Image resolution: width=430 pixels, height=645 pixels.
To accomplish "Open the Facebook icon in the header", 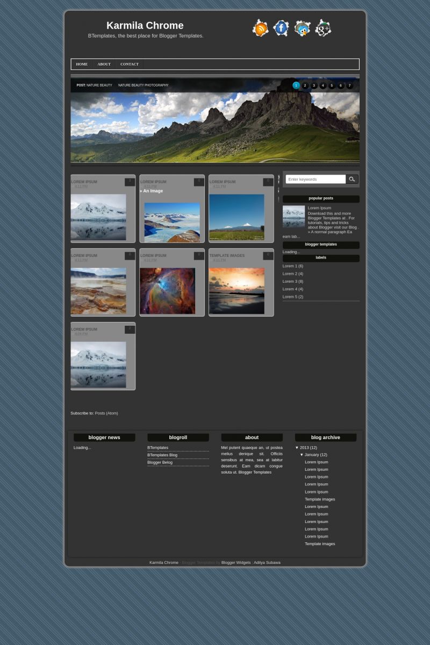I will (281, 28).
